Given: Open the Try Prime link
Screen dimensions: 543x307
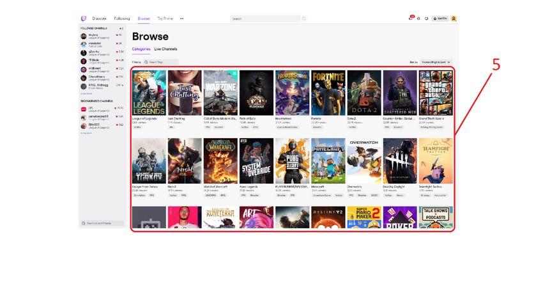Looking at the screenshot, I should (x=165, y=19).
